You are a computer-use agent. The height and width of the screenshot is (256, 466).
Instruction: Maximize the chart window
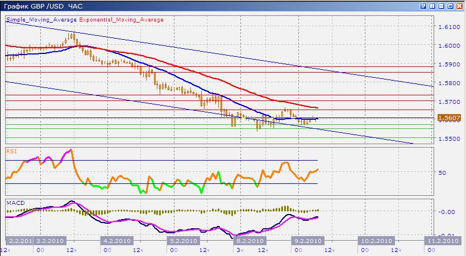pos(450,6)
